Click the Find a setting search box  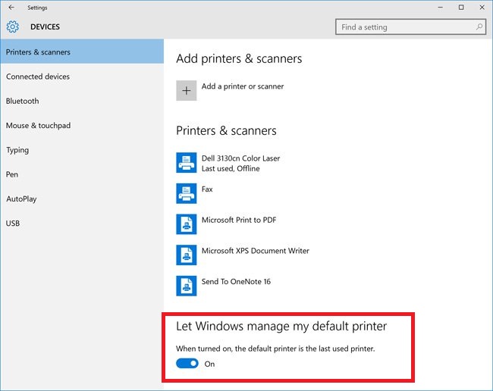[410, 27]
